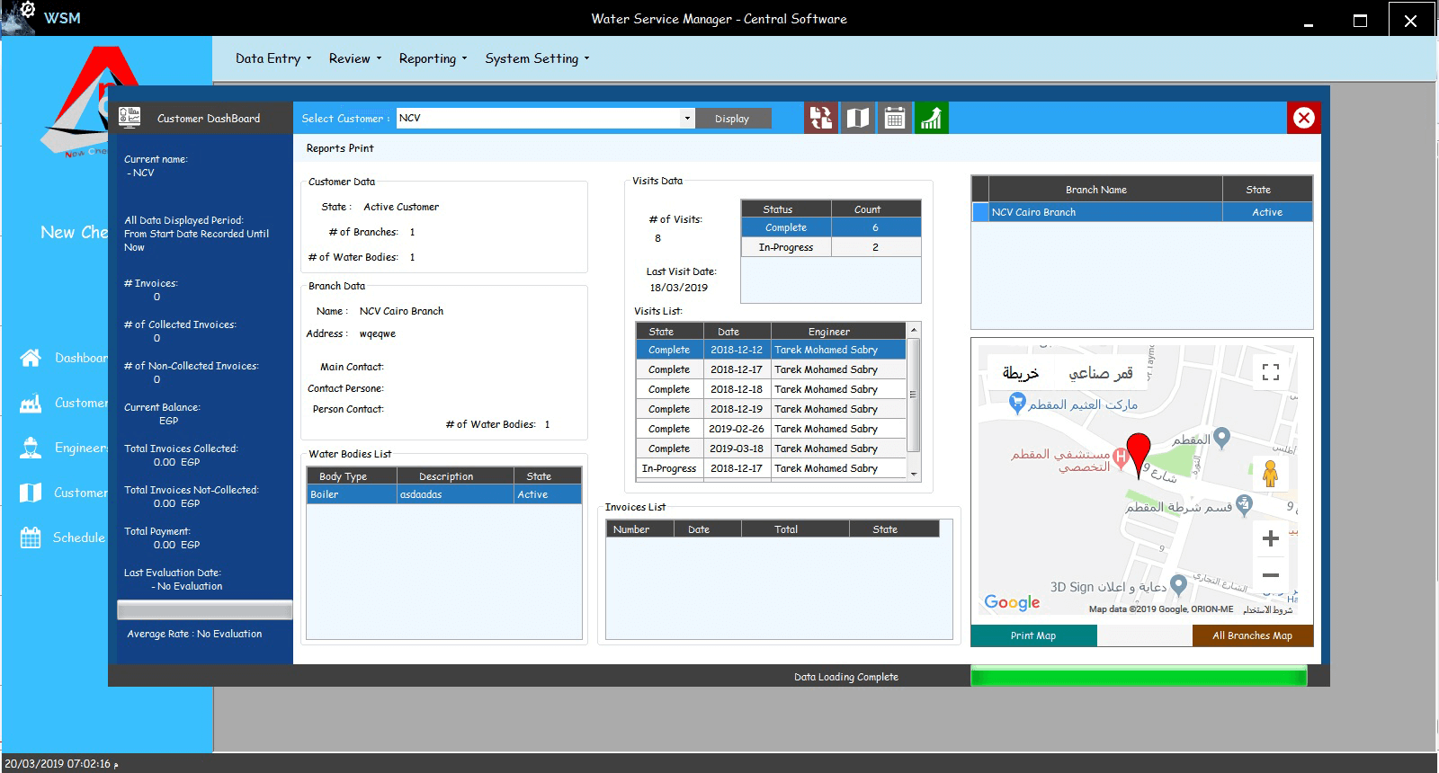Open the Reporting menu
The image size is (1439, 773).
tap(433, 58)
